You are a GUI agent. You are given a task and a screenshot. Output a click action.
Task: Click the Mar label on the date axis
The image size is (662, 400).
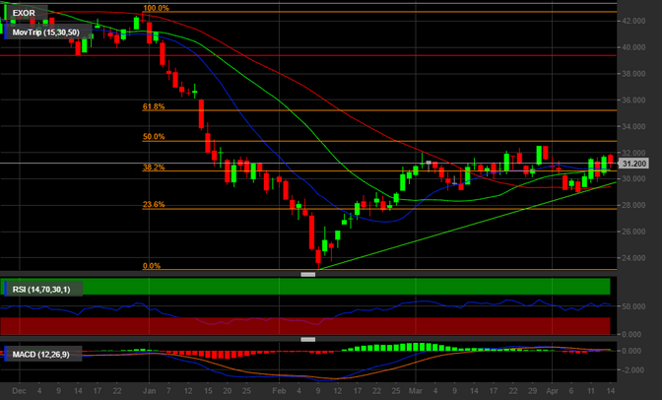416,392
